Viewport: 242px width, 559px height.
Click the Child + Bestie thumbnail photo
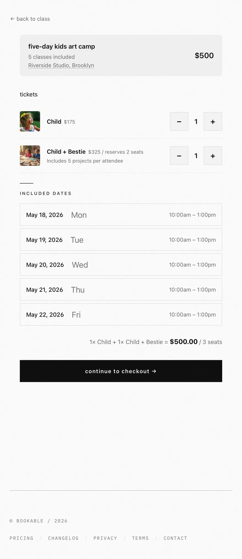(x=30, y=156)
